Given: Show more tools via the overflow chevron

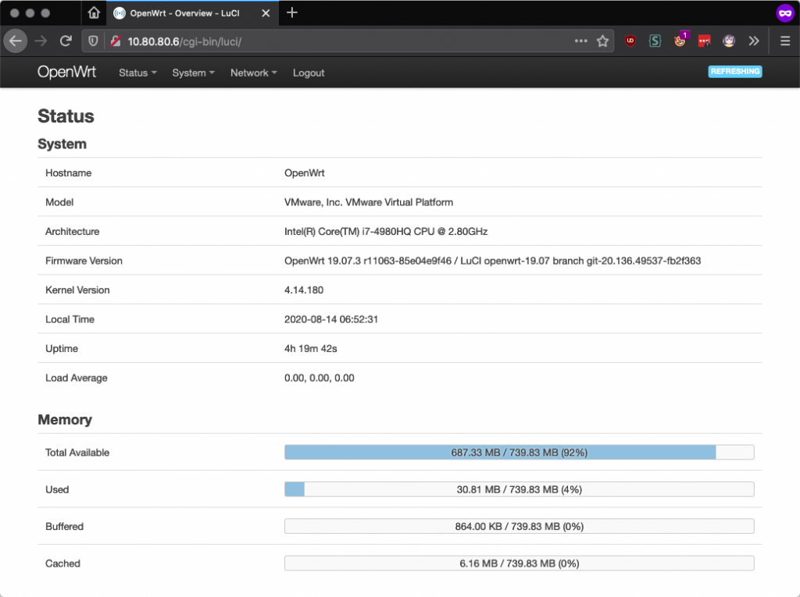Looking at the screenshot, I should point(754,41).
